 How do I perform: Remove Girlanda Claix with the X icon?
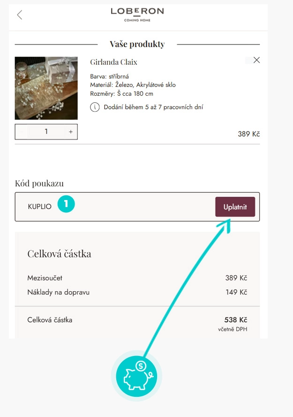point(256,60)
